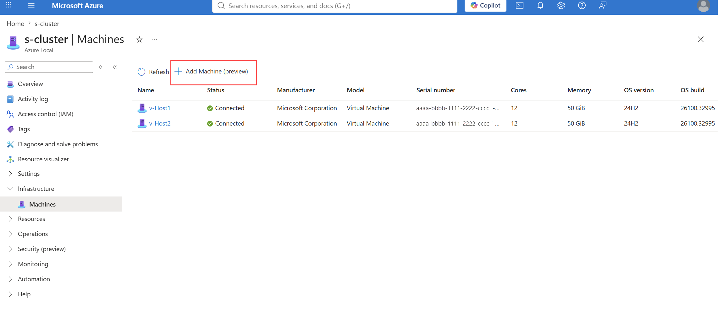Click Connected status for v-Host2

226,123
